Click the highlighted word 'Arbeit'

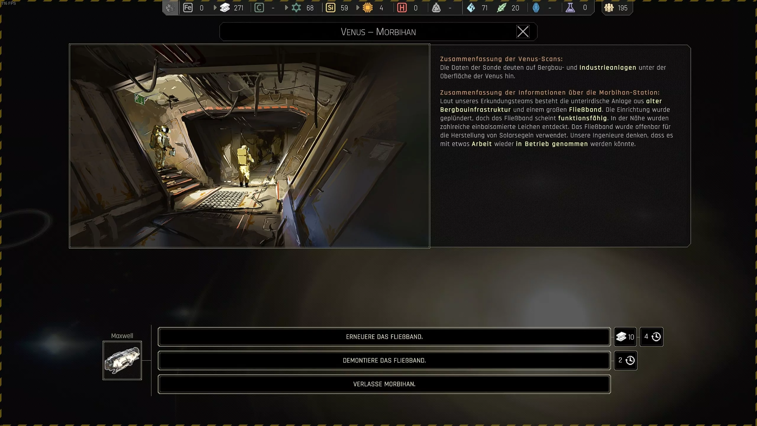[482, 144]
